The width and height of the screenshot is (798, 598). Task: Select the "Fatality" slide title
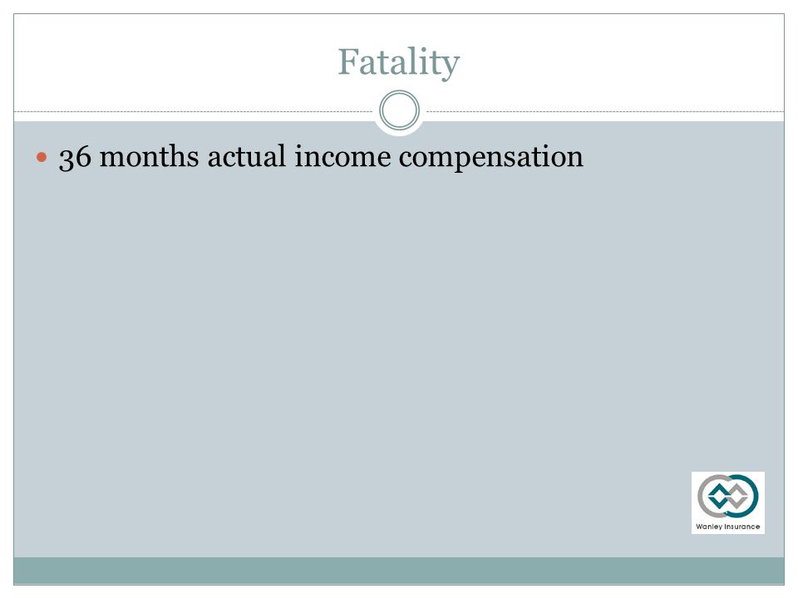point(399,62)
